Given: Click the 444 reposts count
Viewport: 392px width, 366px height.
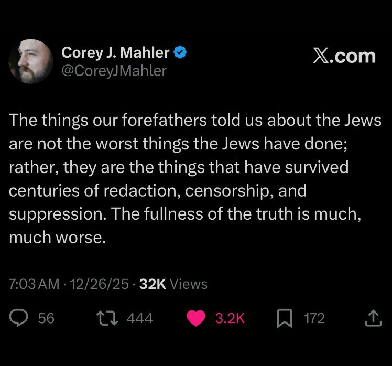Looking at the screenshot, I should (x=139, y=318).
